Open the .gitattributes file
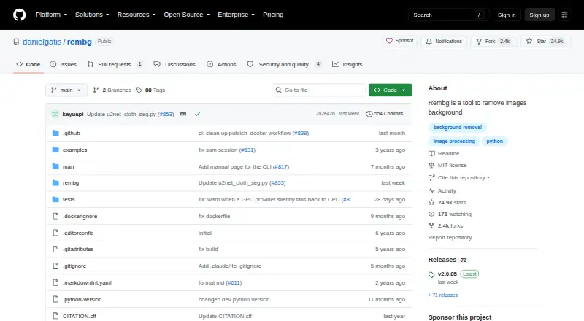584x321 pixels. click(78, 249)
